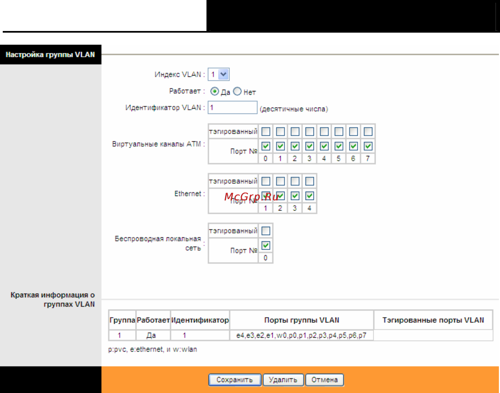Open the VLAN index dropdown
This screenshot has width=500, height=393.
(219, 74)
